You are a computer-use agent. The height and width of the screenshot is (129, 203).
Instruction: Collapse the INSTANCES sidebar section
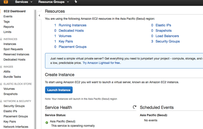click(x=1, y=39)
